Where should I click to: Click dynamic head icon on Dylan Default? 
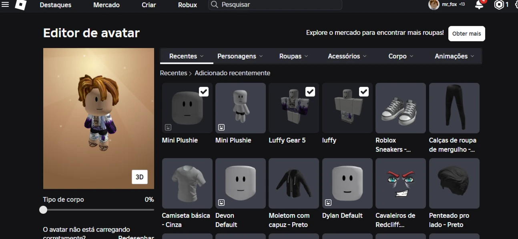(x=328, y=203)
